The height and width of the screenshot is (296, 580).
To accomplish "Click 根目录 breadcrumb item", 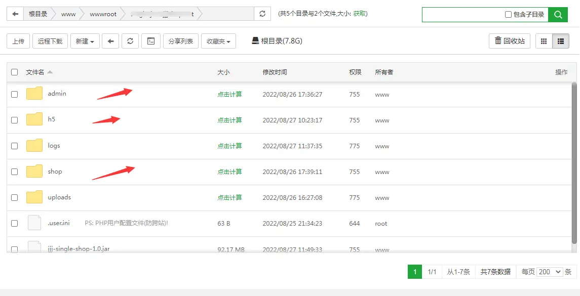I will click(x=38, y=14).
